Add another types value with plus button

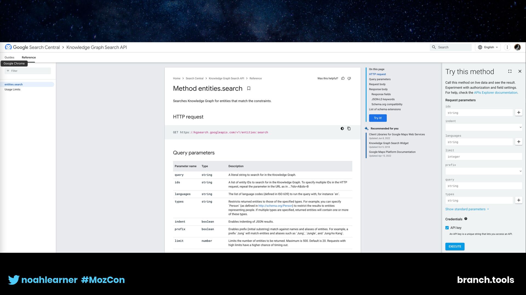click(519, 200)
